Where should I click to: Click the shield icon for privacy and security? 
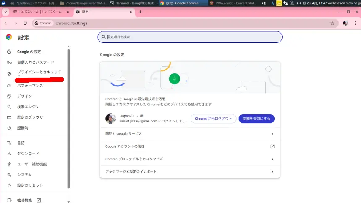(x=9, y=74)
